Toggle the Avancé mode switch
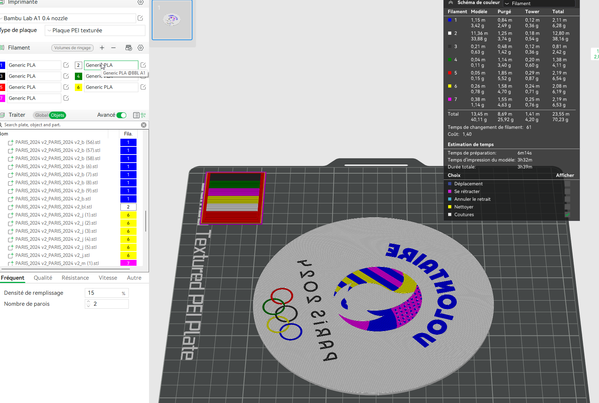 click(121, 115)
